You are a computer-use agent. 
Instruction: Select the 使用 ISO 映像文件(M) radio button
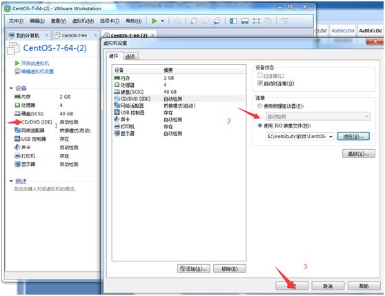click(260, 126)
